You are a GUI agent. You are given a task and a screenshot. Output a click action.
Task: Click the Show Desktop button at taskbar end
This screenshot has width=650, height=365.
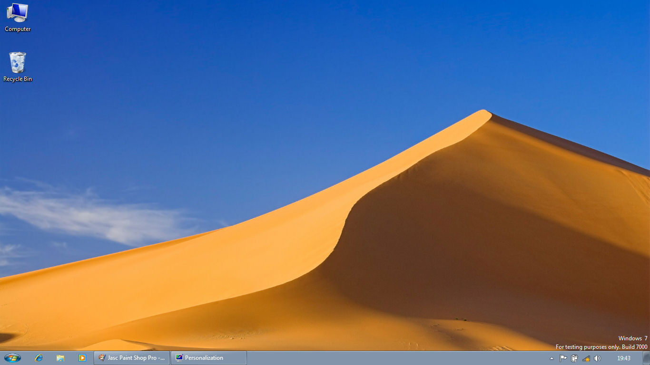pyautogui.click(x=646, y=358)
